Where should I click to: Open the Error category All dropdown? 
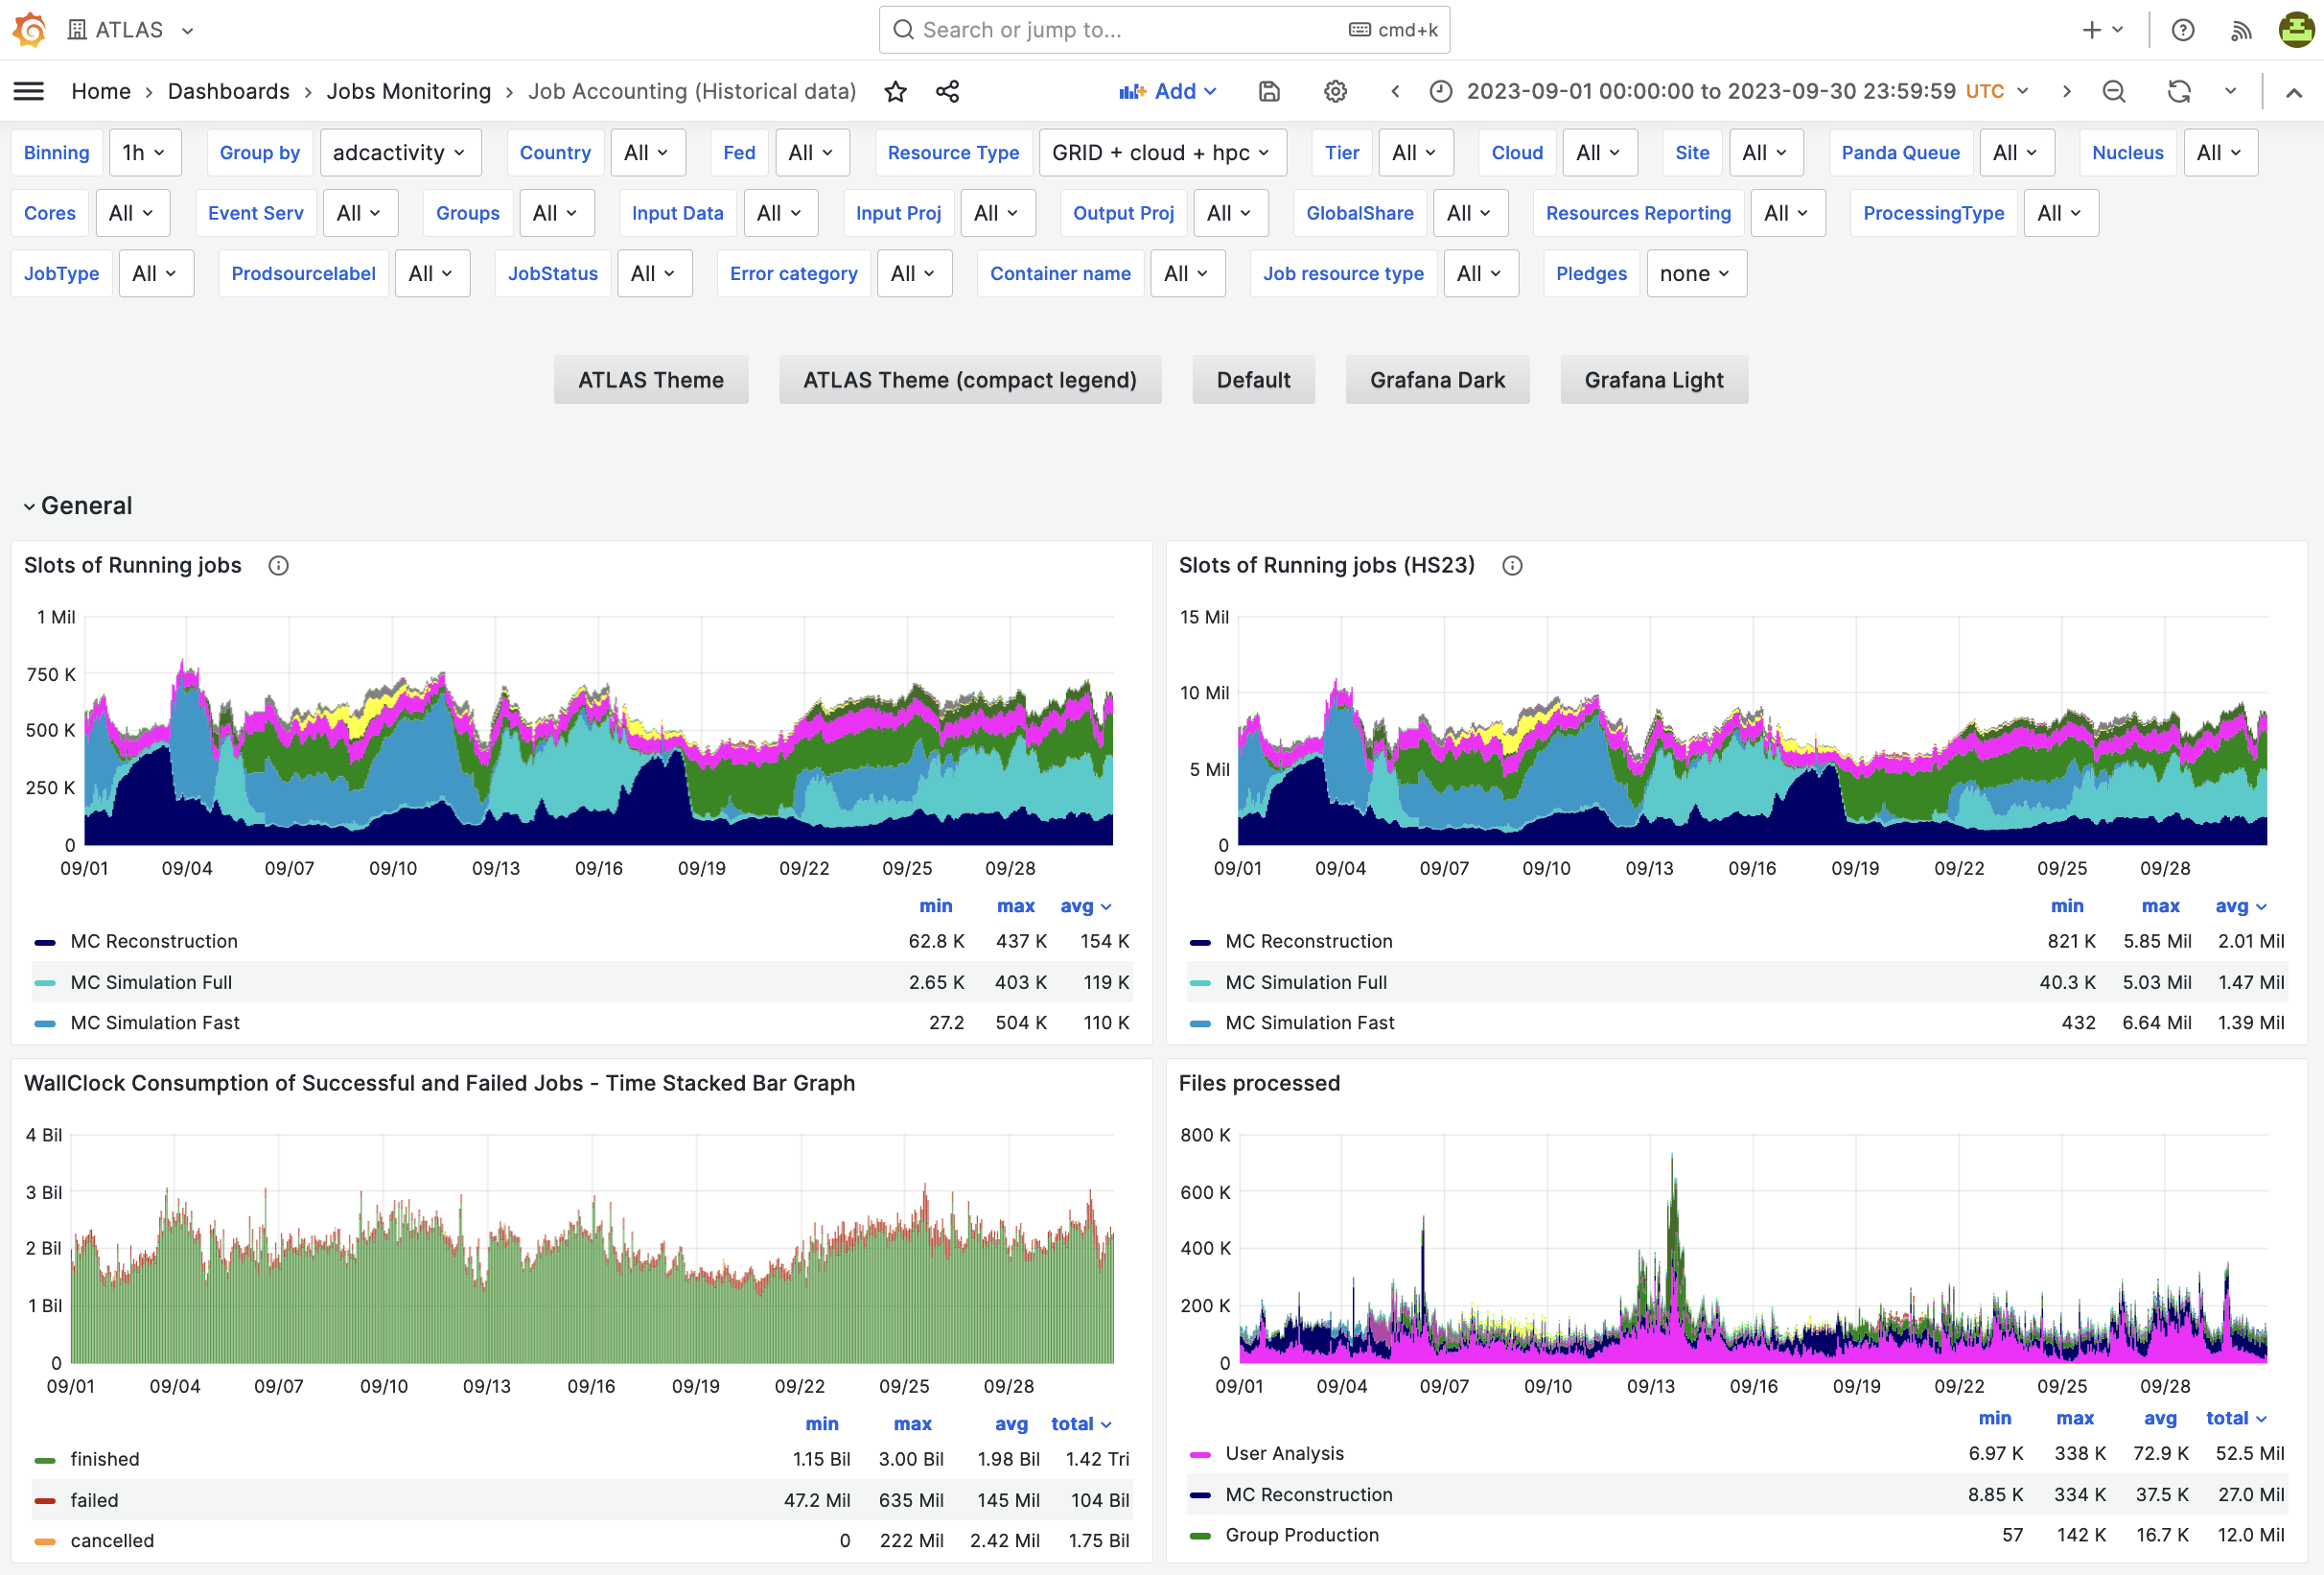913,273
